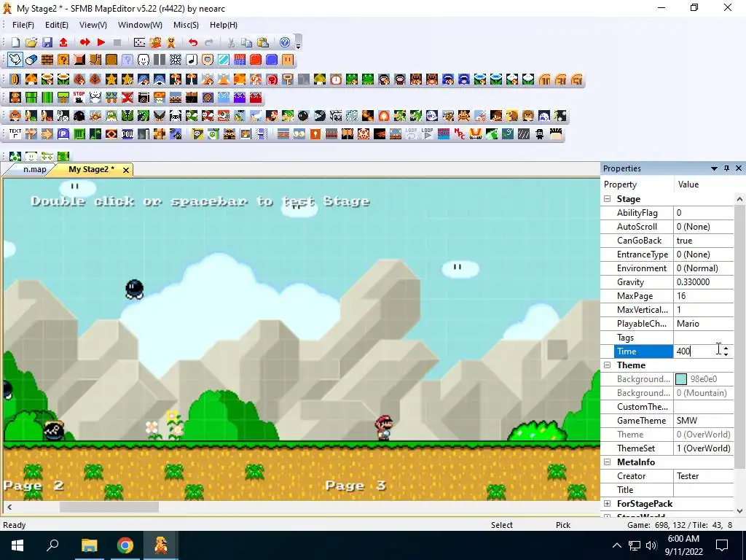Open help with the blue question mark icon

tap(285, 42)
